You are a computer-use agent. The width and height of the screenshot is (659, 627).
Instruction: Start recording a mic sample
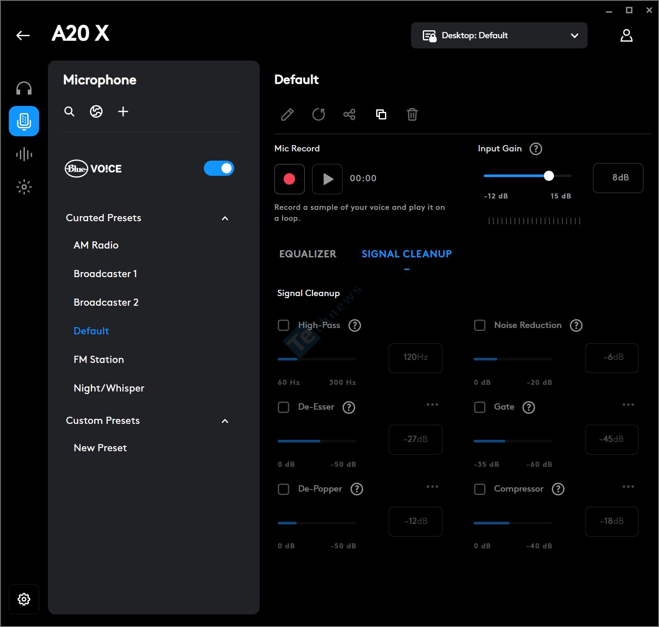coord(289,179)
